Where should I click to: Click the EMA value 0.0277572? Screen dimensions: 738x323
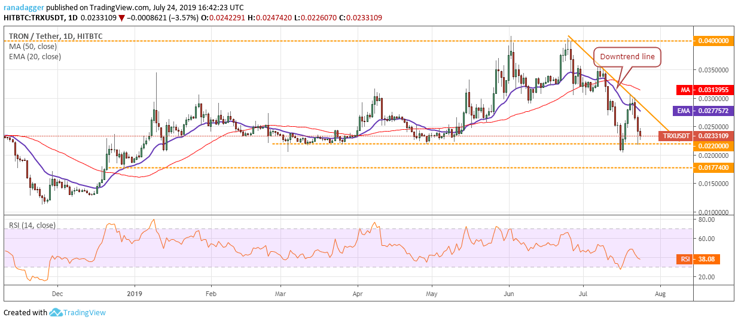715,111
